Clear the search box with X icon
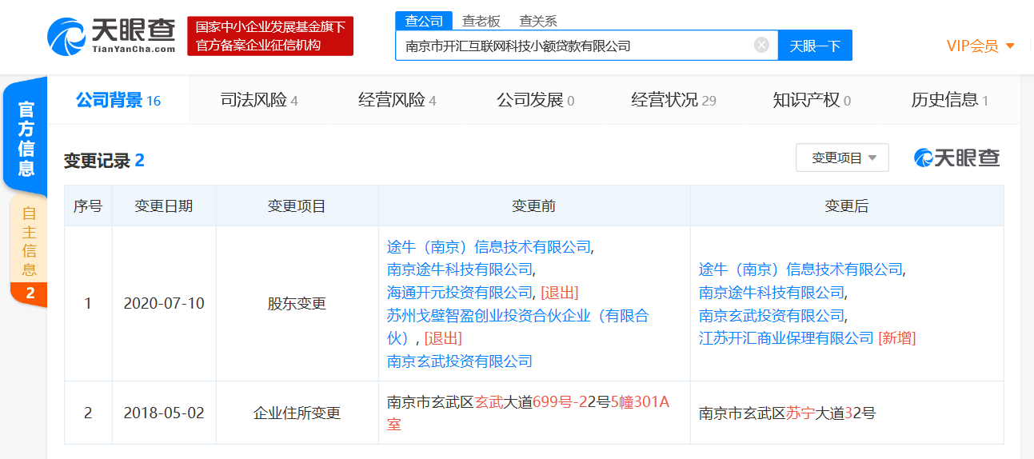1034x459 pixels. 761,45
